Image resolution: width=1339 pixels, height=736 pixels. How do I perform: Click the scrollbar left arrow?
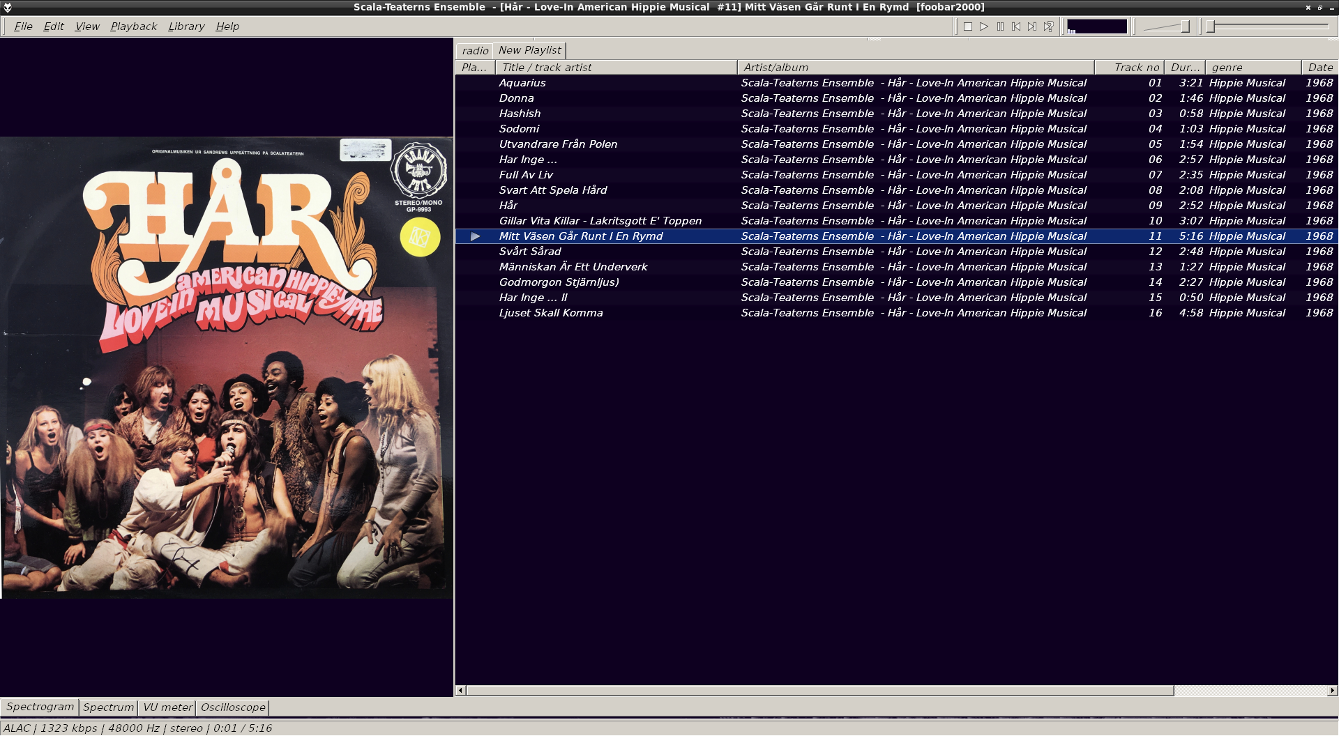[x=460, y=691]
